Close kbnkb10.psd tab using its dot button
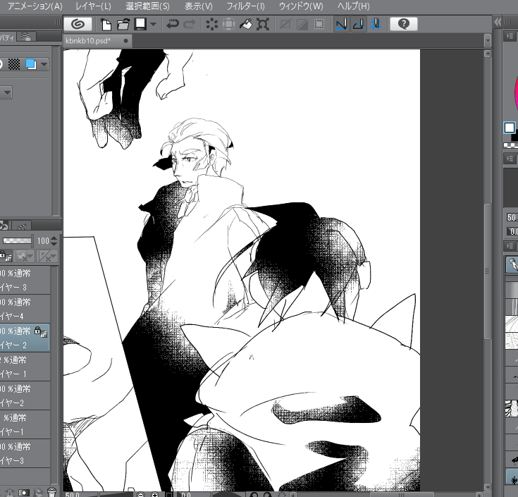This screenshot has width=518, height=497. 126,41
